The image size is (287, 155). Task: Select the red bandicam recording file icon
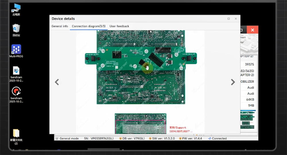pos(16,92)
